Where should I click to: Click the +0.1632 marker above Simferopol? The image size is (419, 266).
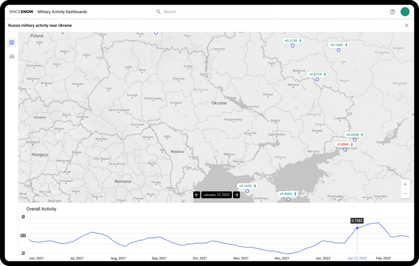247,186
